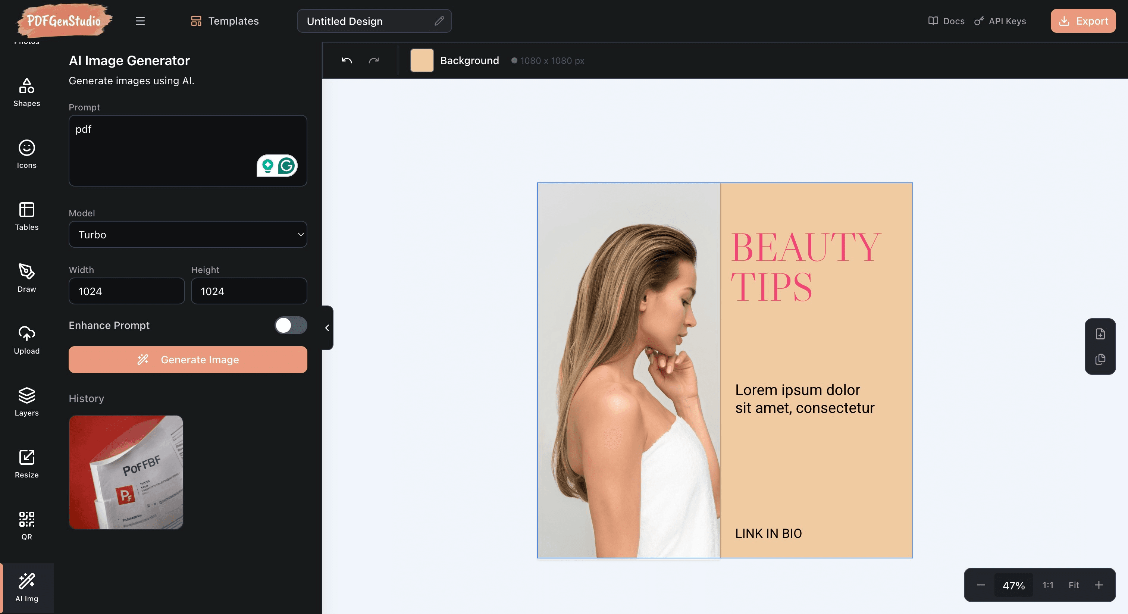The height and width of the screenshot is (614, 1128).
Task: Toggle the Enhance Prompt switch
Action: (x=291, y=325)
